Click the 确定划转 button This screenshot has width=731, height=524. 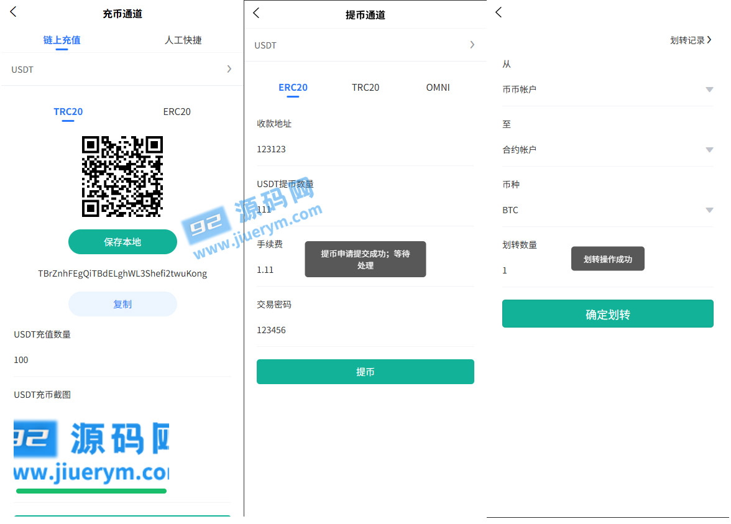607,314
